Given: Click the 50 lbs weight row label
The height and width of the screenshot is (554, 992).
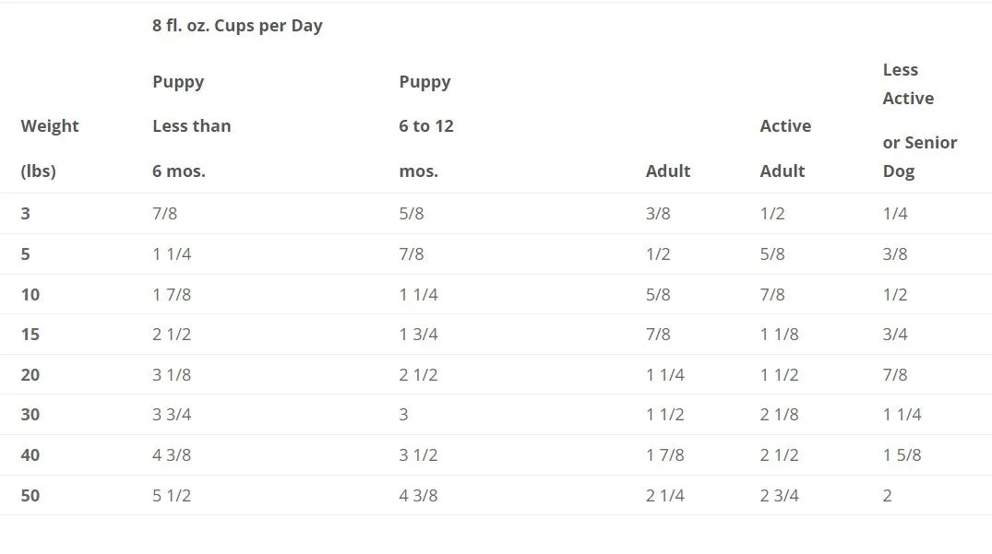Looking at the screenshot, I should point(30,495).
